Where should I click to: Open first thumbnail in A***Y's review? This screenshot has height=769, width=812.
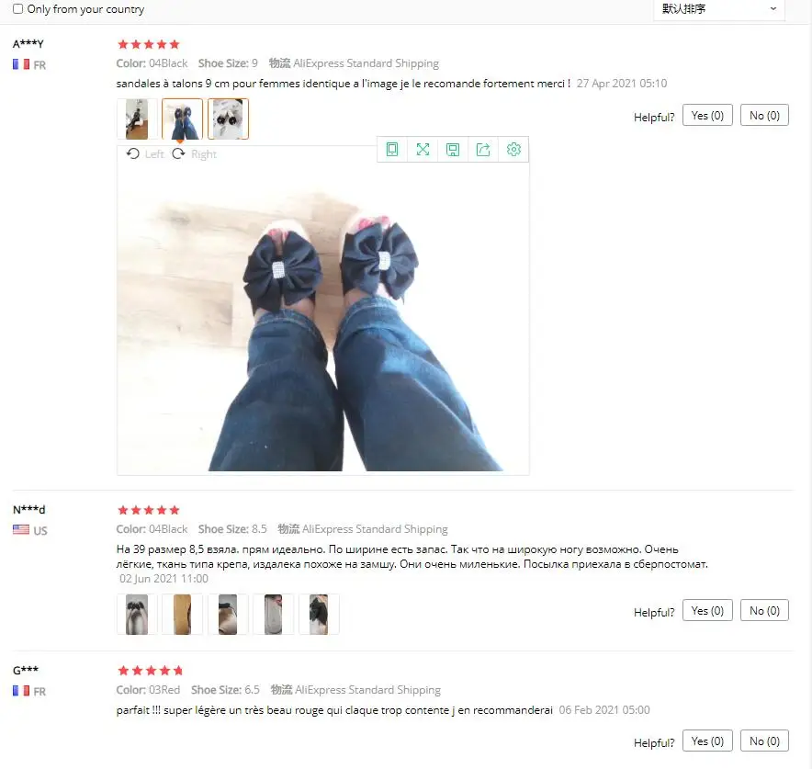137,119
